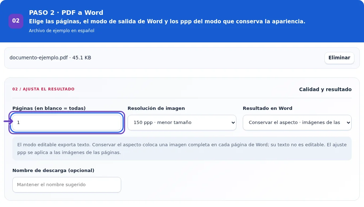The width and height of the screenshot is (364, 207).
Task: Open the Resultado en Word dropdown
Action: point(297,123)
